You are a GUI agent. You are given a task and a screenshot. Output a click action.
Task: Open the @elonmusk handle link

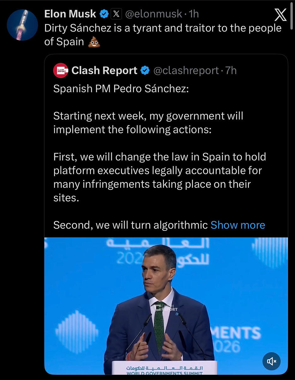pos(154,14)
